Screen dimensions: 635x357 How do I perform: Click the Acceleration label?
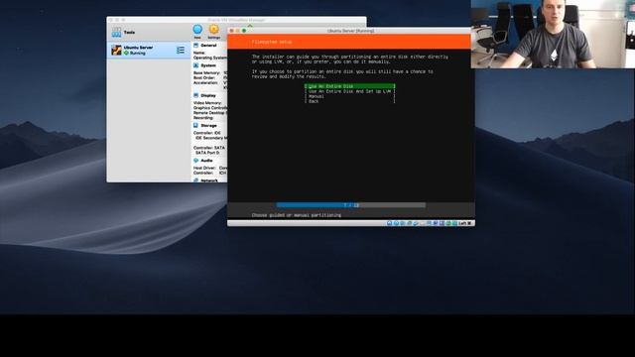[205, 82]
